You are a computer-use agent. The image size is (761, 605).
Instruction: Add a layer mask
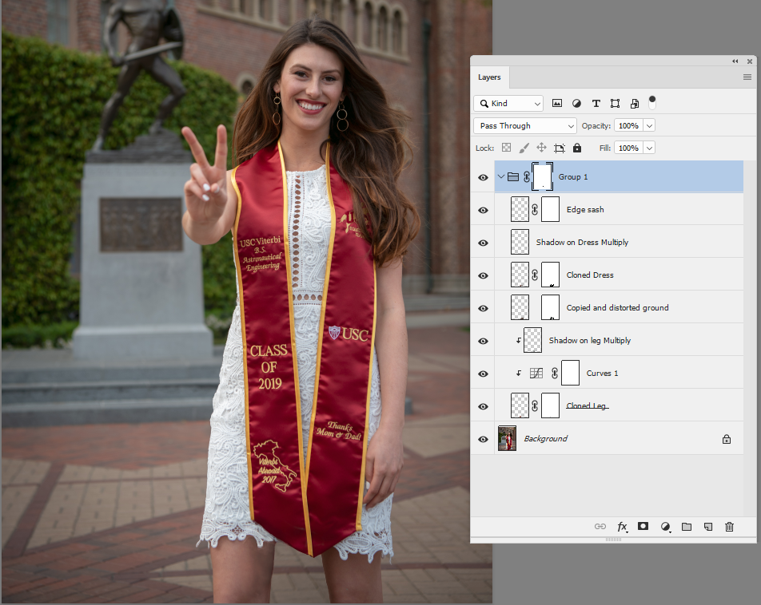[643, 527]
